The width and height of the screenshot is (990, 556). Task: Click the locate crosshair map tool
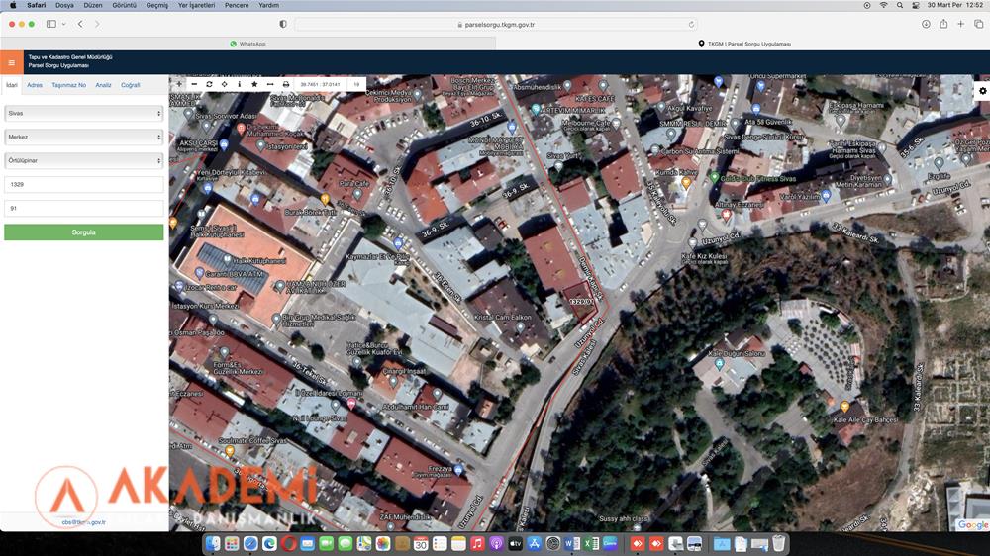[224, 85]
